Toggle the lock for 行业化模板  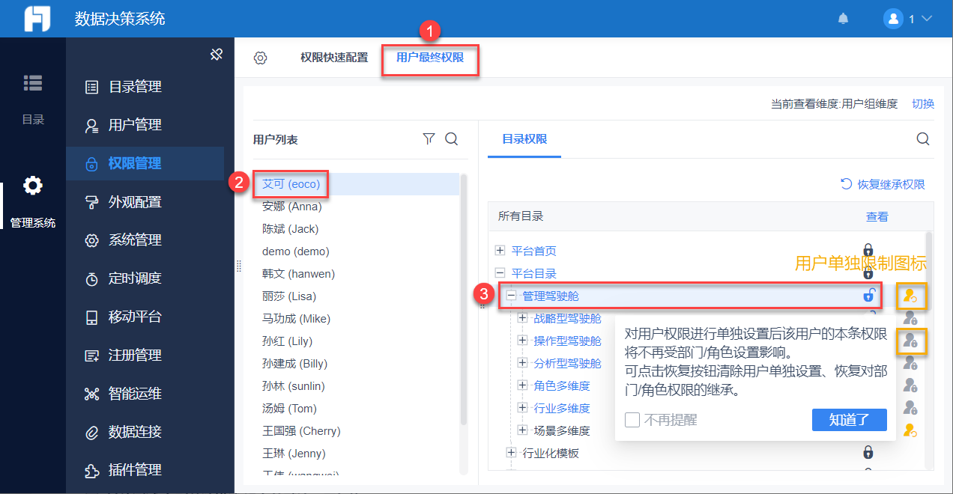(x=868, y=452)
